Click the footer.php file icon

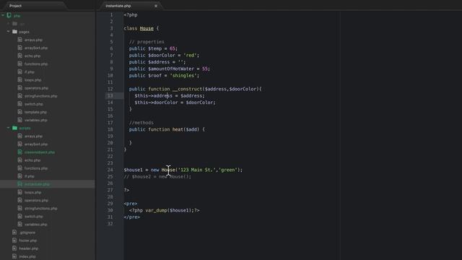click(14, 240)
